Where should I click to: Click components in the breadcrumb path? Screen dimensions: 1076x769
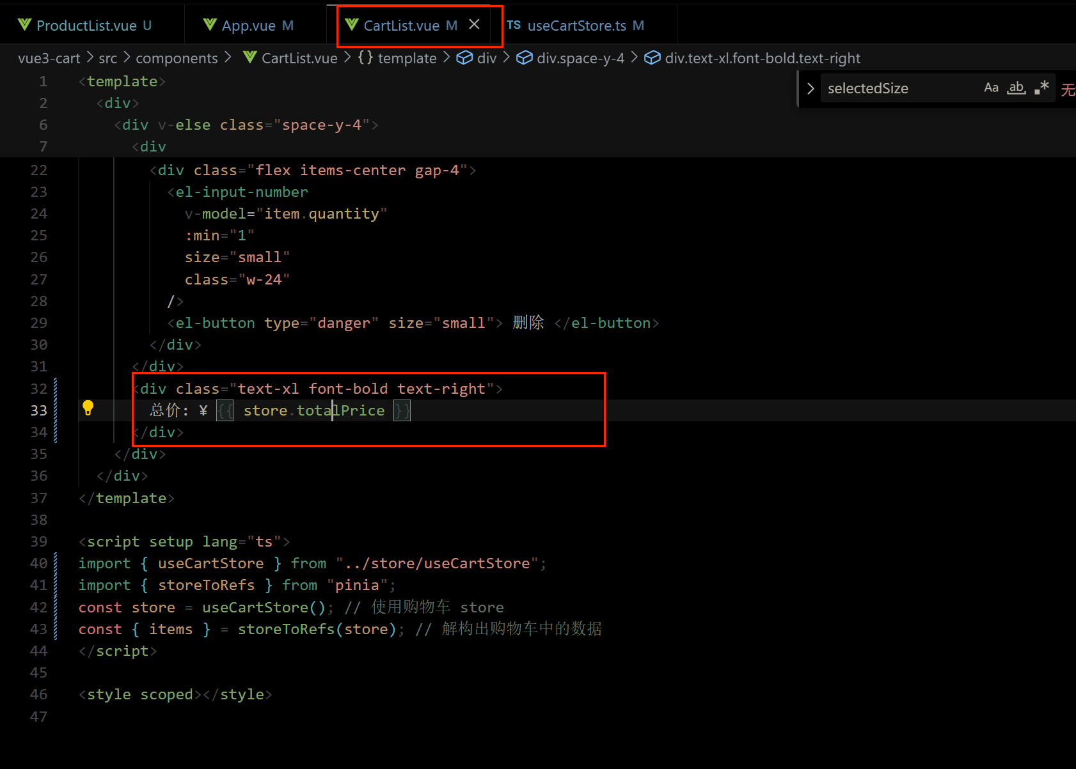pyautogui.click(x=177, y=58)
